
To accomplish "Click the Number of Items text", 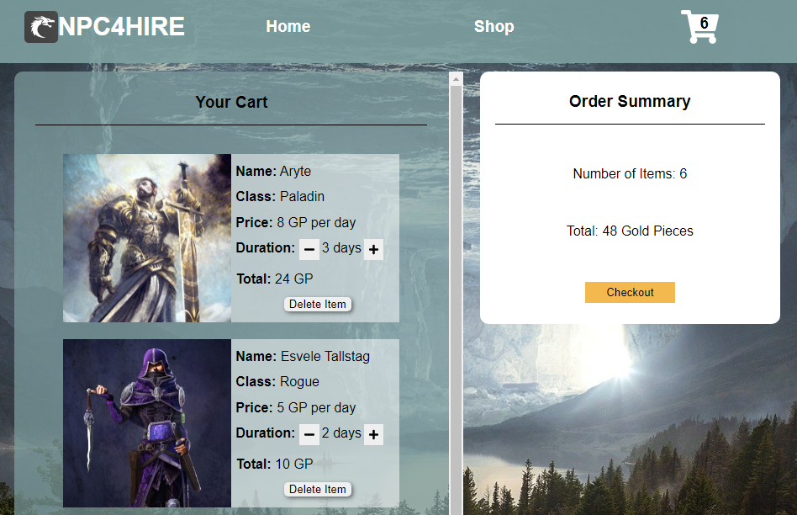I will coord(630,173).
